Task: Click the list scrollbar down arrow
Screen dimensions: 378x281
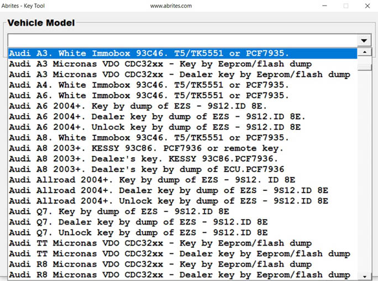Action: pos(364,275)
